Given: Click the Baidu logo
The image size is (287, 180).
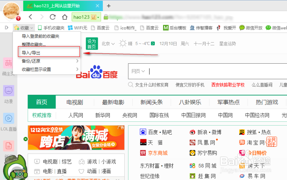Looking at the screenshot, I should 97,72.
